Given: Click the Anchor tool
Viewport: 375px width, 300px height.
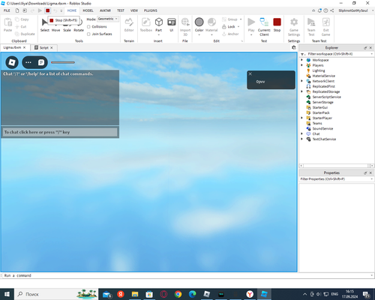Looking at the screenshot, I should point(230,34).
